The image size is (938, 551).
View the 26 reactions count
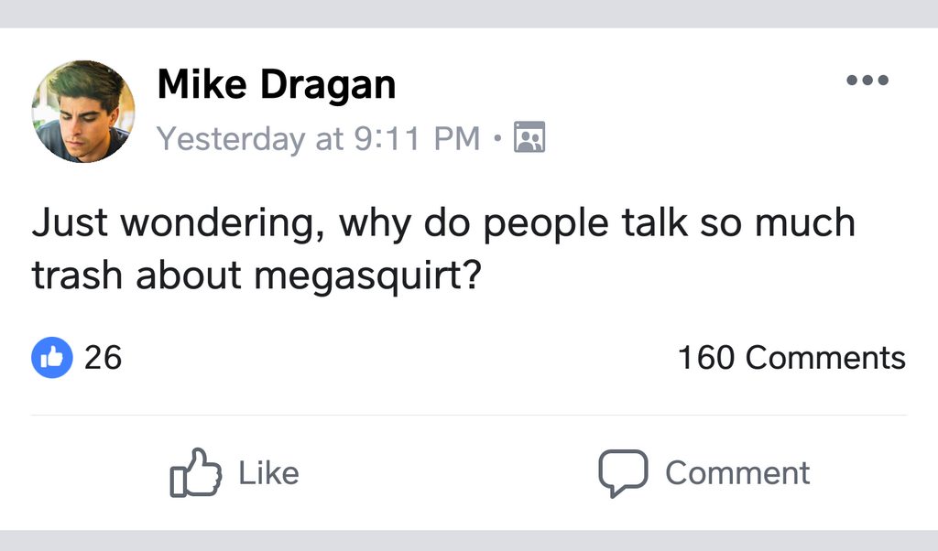[103, 357]
